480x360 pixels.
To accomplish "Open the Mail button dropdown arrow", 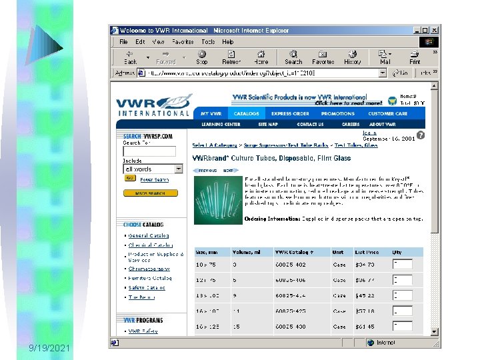I will [390, 54].
